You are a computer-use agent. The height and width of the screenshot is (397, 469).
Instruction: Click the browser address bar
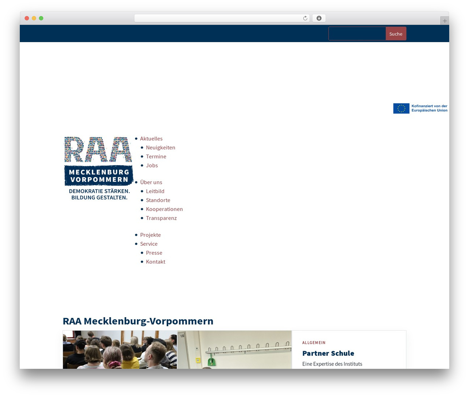[x=222, y=18]
